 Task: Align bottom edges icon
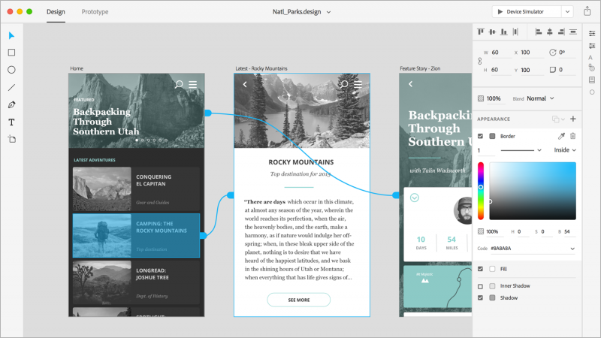(x=503, y=32)
